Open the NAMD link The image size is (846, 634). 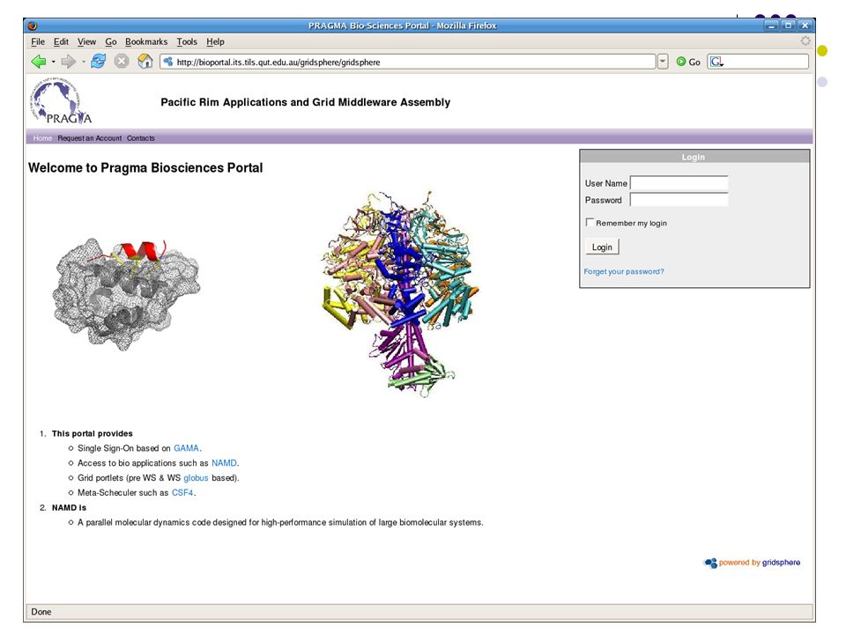point(224,463)
